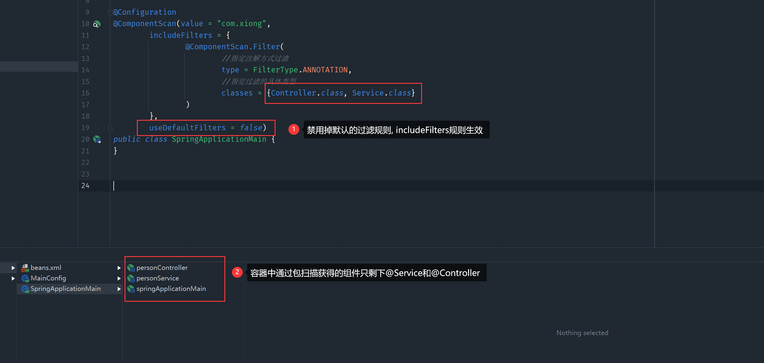Select the personService bean entry
Viewport: 764px width, 363px height.
pos(158,278)
